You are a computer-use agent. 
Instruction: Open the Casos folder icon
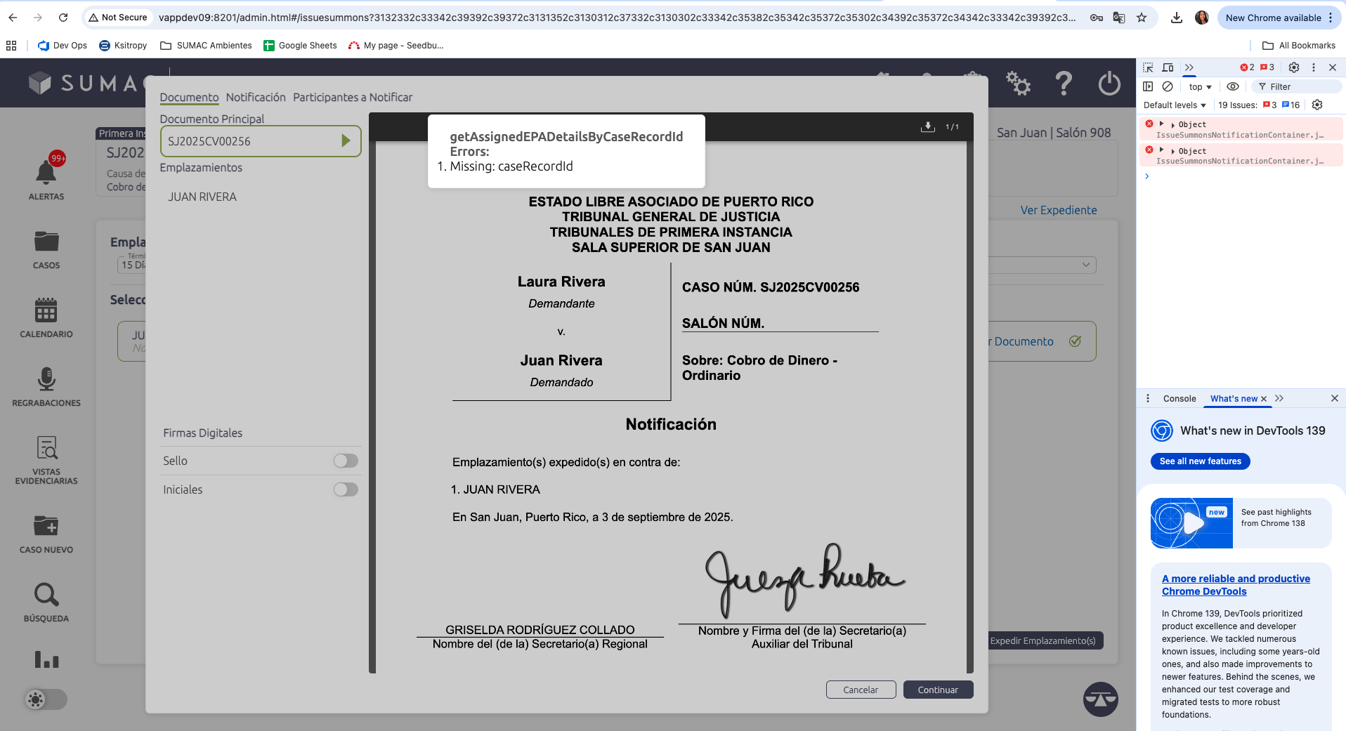coord(46,242)
